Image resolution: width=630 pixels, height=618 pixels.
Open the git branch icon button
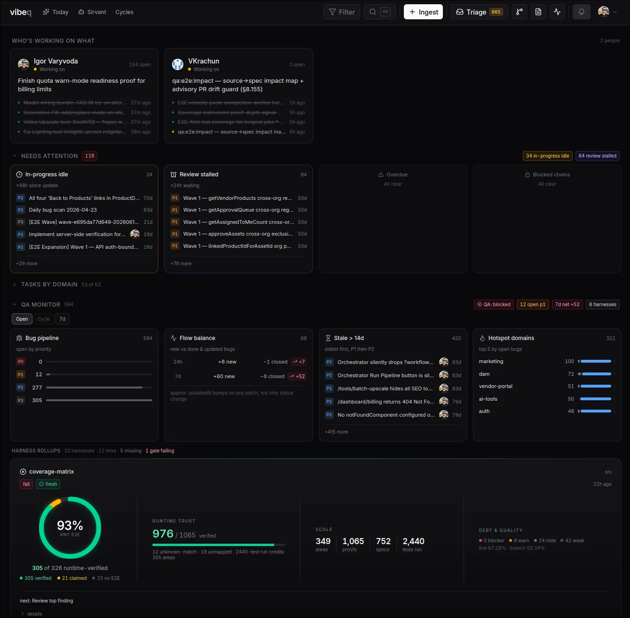point(520,12)
